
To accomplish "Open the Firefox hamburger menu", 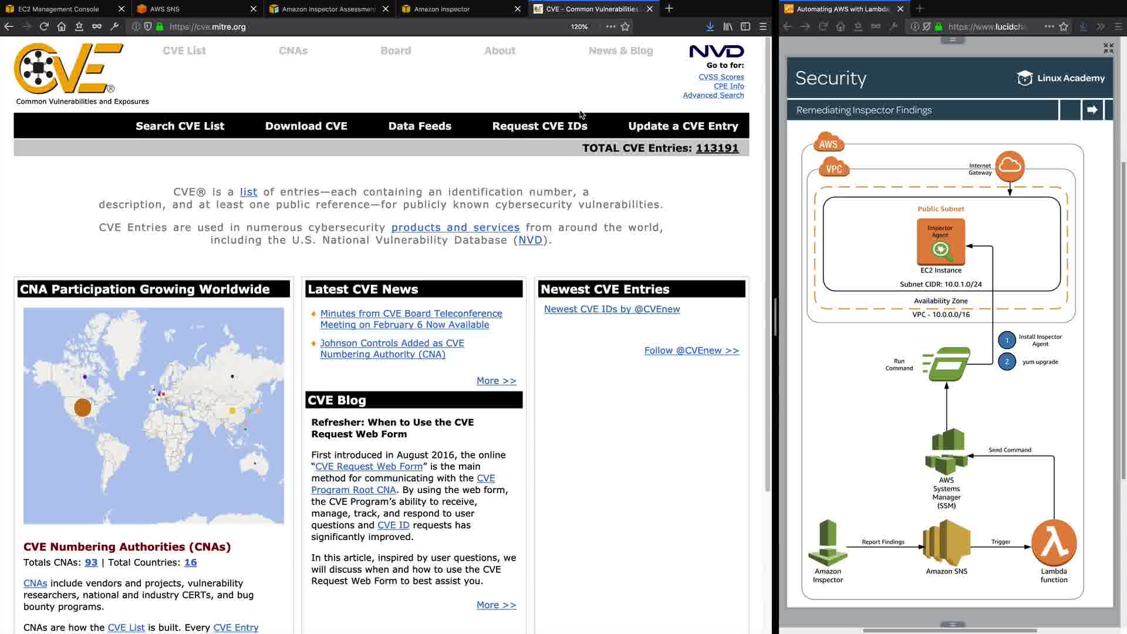I will (763, 26).
